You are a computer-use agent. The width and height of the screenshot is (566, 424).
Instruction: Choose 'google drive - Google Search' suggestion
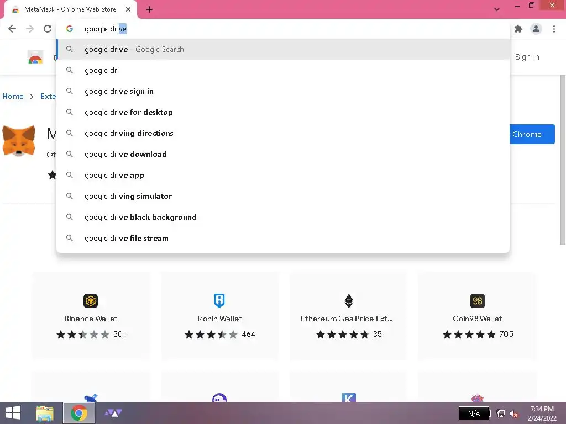tap(284, 49)
